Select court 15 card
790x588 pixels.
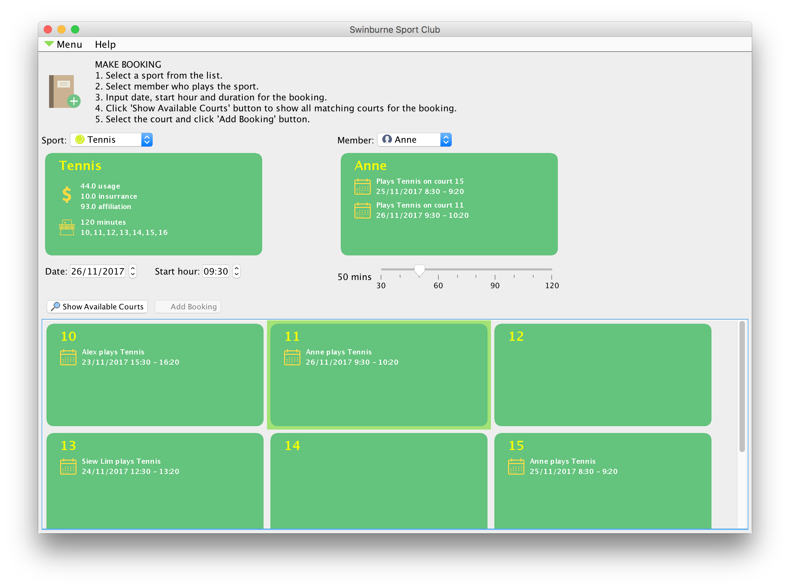point(603,480)
